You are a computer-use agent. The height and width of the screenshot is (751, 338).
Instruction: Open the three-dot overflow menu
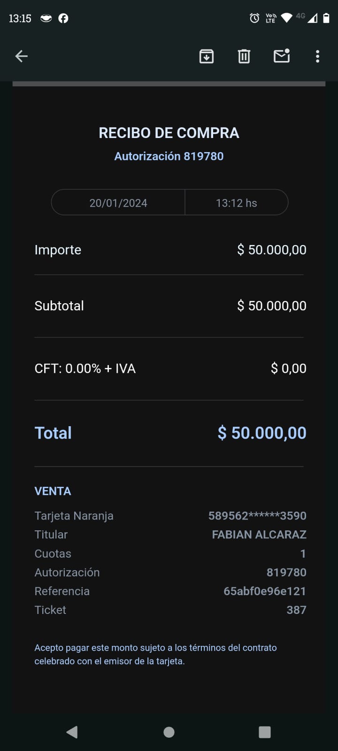[318, 56]
